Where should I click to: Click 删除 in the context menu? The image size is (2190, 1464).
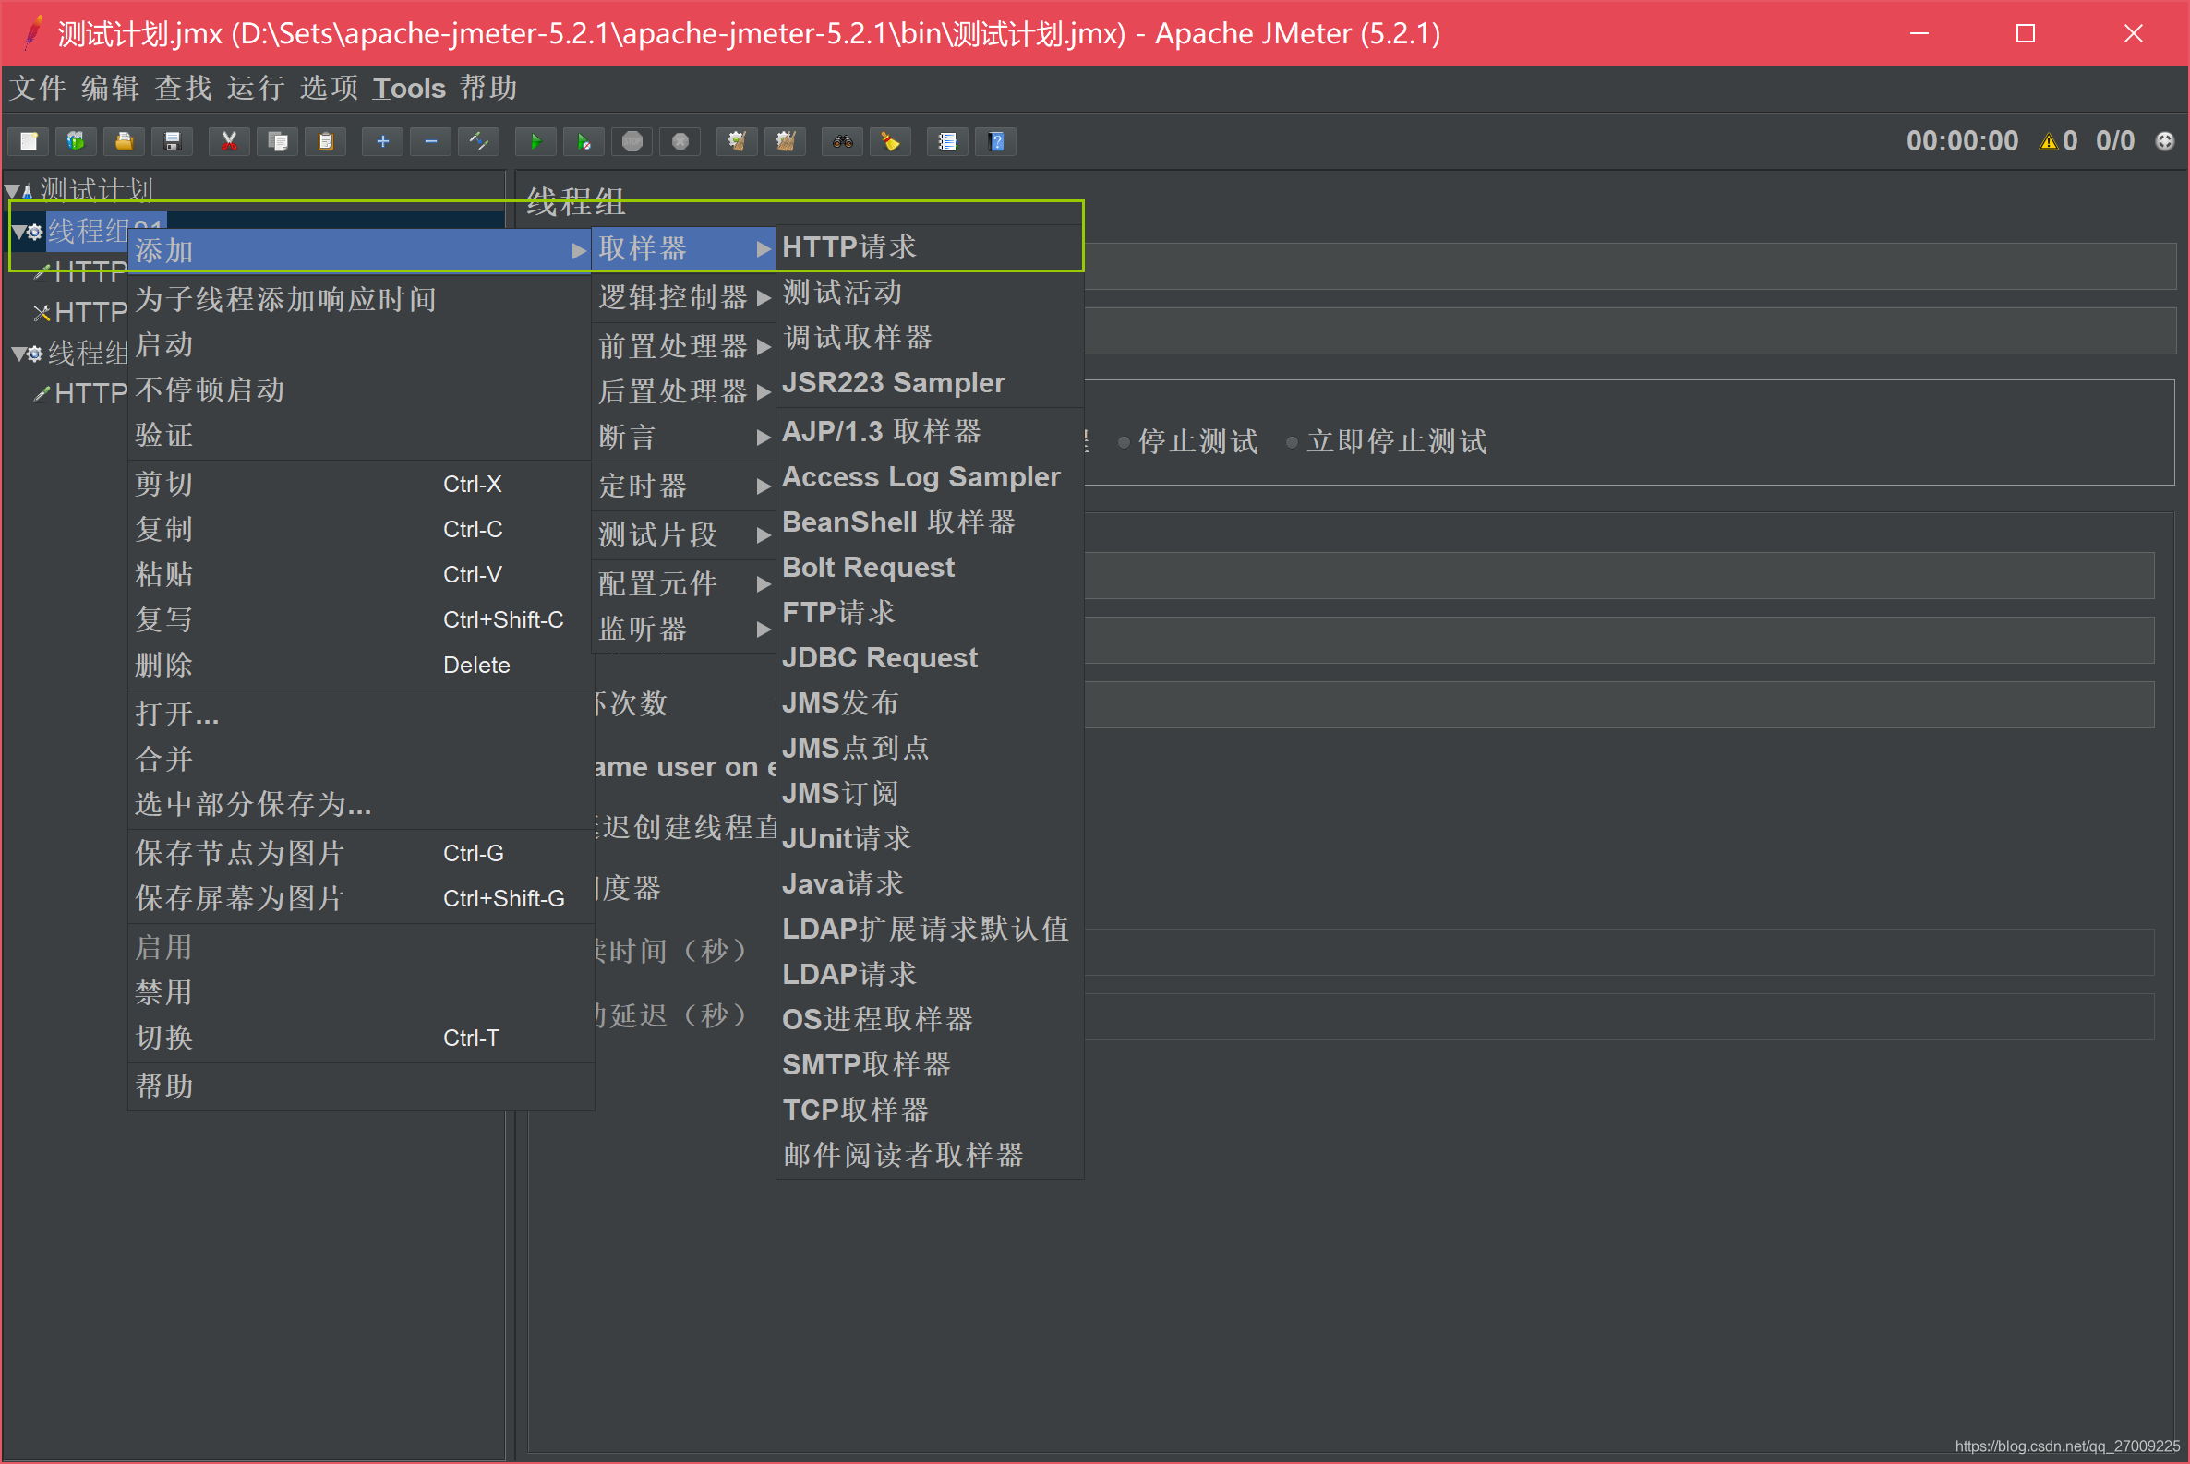tap(164, 666)
